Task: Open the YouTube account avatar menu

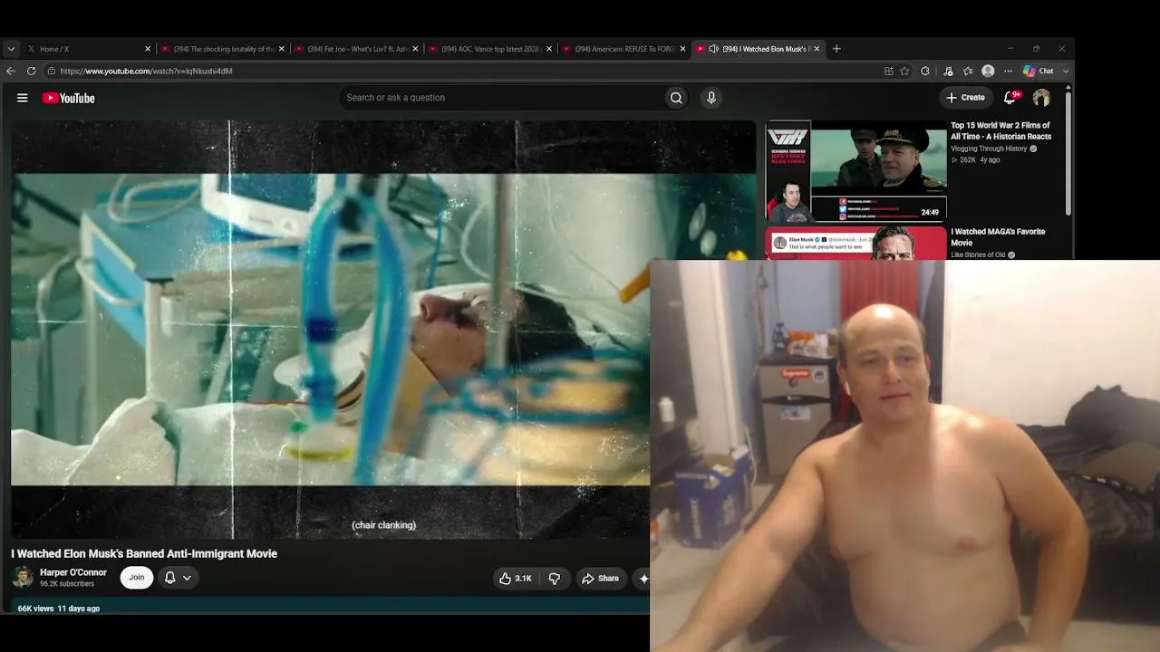Action: (x=1041, y=98)
